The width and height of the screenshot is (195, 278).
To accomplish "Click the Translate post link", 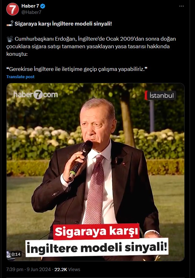I will point(20,77).
